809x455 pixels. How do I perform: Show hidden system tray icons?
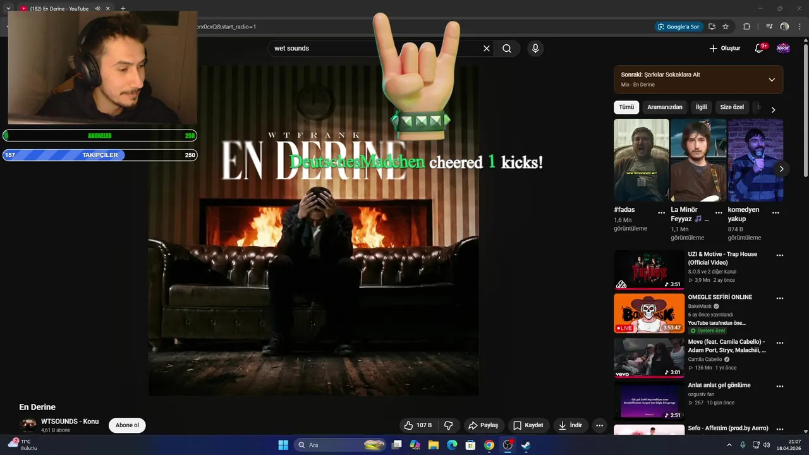pyautogui.click(x=729, y=445)
